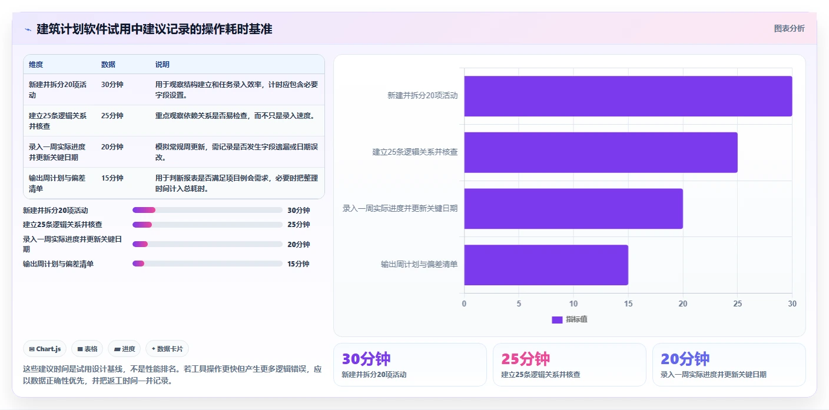Click the x-axis tick label 25
This screenshot has height=410, width=829.
coord(737,304)
